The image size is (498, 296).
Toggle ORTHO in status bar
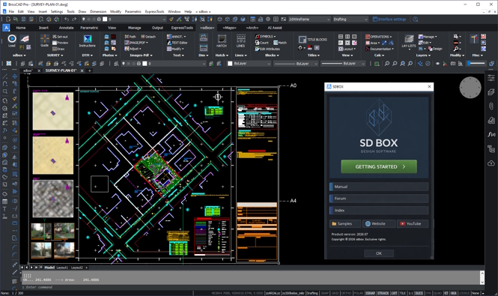[346, 293]
